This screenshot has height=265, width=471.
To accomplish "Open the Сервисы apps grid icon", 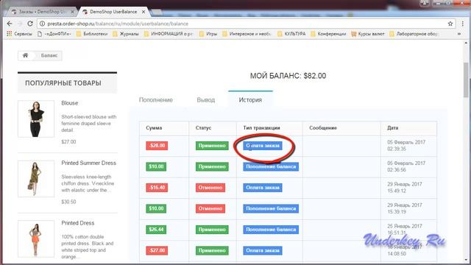I will click(x=10, y=34).
